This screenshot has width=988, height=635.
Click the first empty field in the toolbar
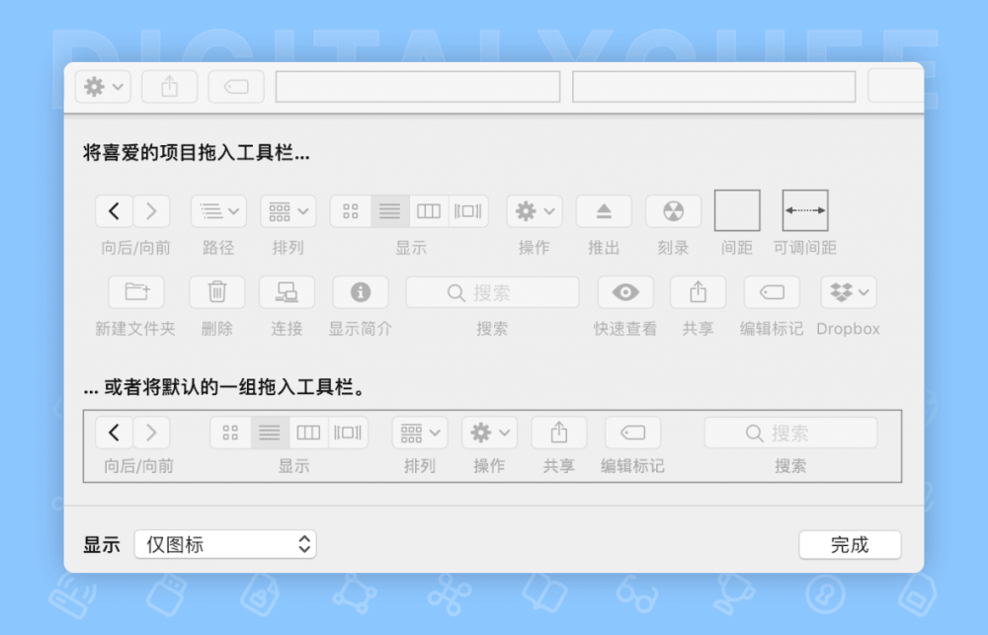point(418,86)
